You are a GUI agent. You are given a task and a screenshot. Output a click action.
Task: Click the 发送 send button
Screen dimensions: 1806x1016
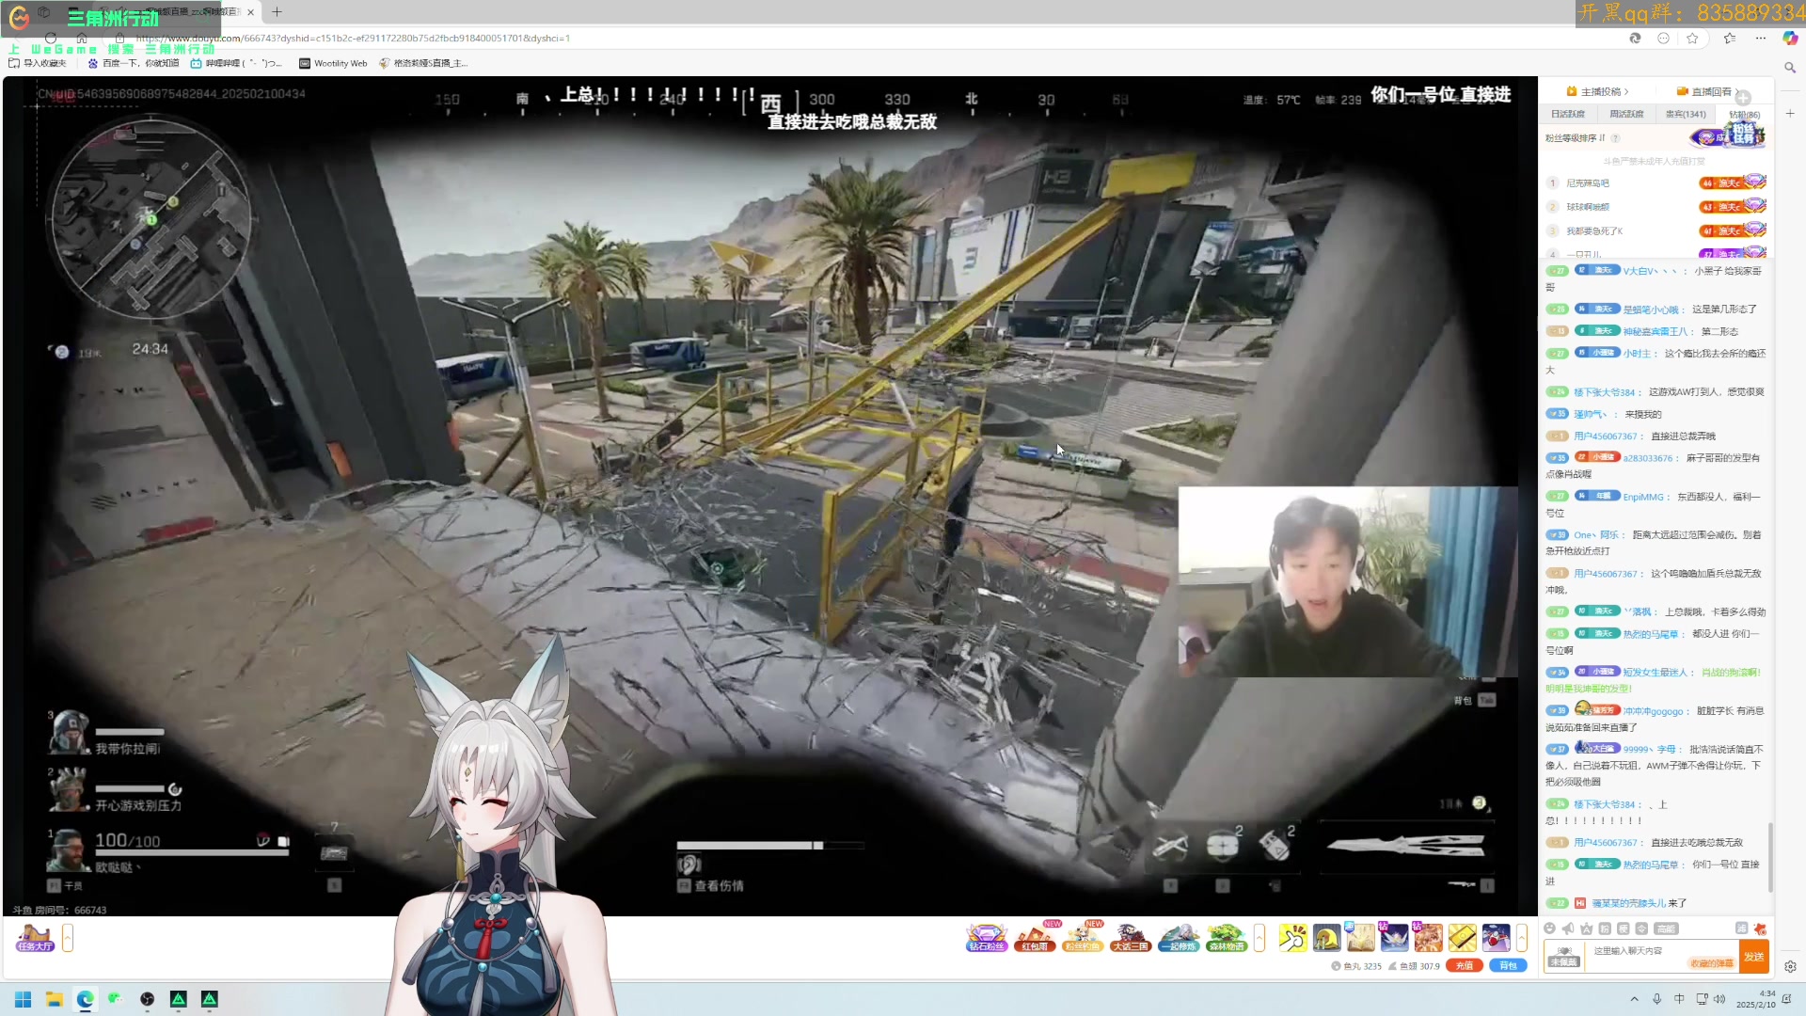point(1754,957)
